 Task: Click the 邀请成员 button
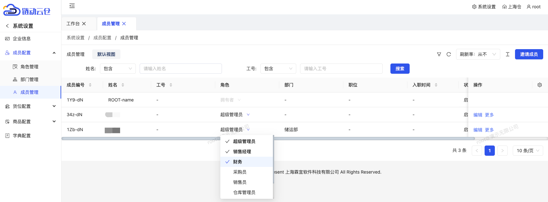pyautogui.click(x=529, y=54)
